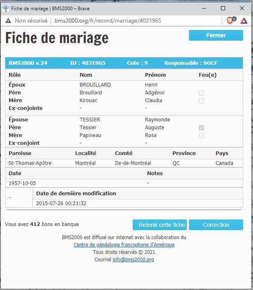Viewport: 253px width, 290px height.
Task: Click the info@bms2000.org email link
Action: tap(133, 260)
